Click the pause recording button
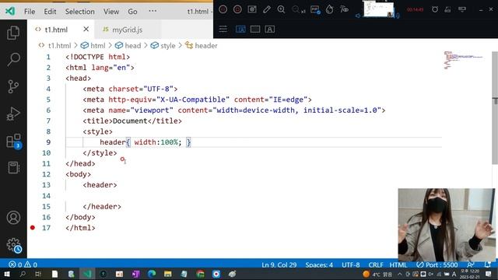The image size is (498, 280). click(x=223, y=9)
